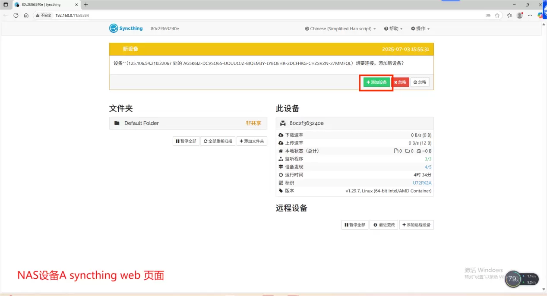Open the U72PX2A device ID link
Image resolution: width=547 pixels, height=296 pixels.
click(x=422, y=183)
